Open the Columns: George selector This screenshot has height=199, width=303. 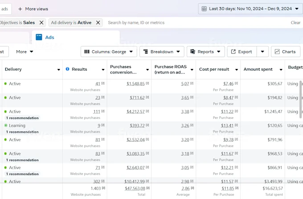coord(109,52)
